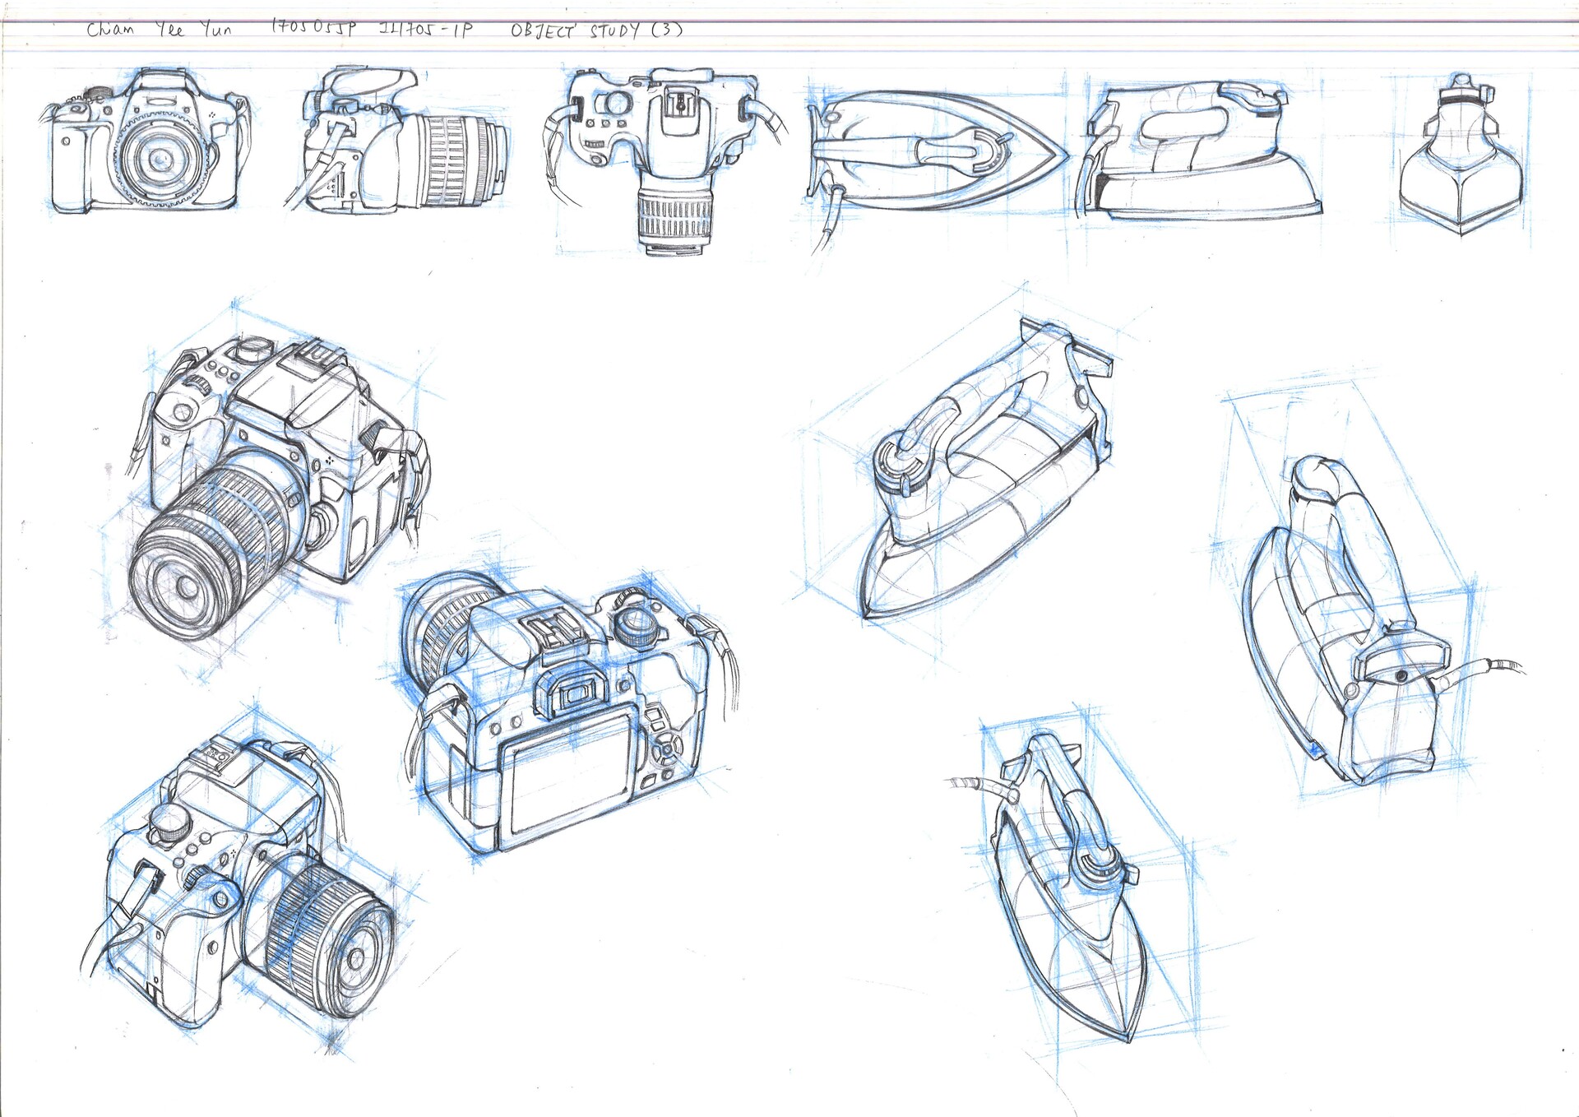
Task: Click the four-way control pad on rear camera
Action: click(x=668, y=749)
